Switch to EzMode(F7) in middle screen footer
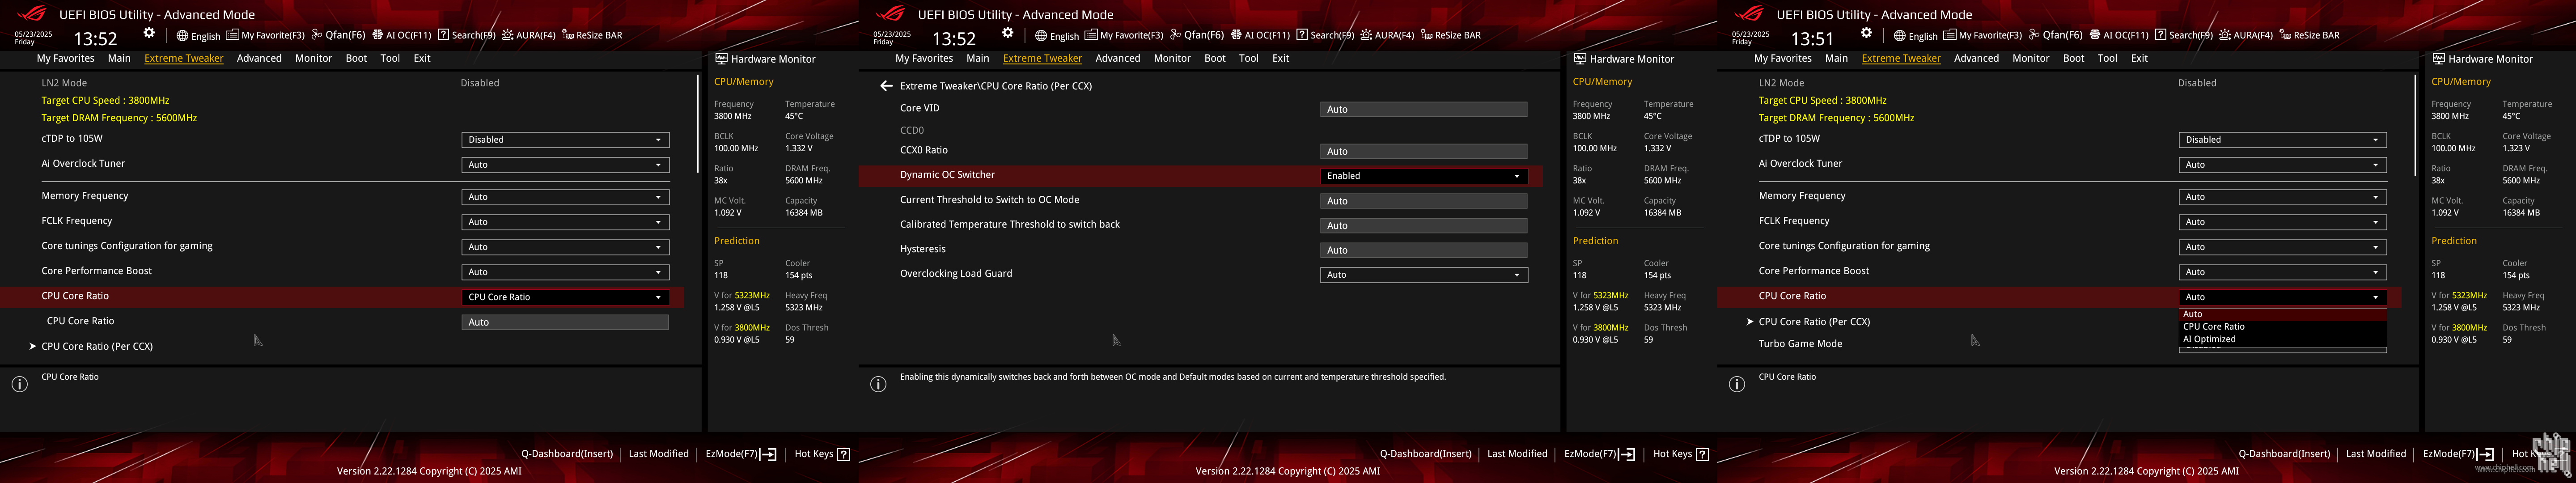 1600,454
